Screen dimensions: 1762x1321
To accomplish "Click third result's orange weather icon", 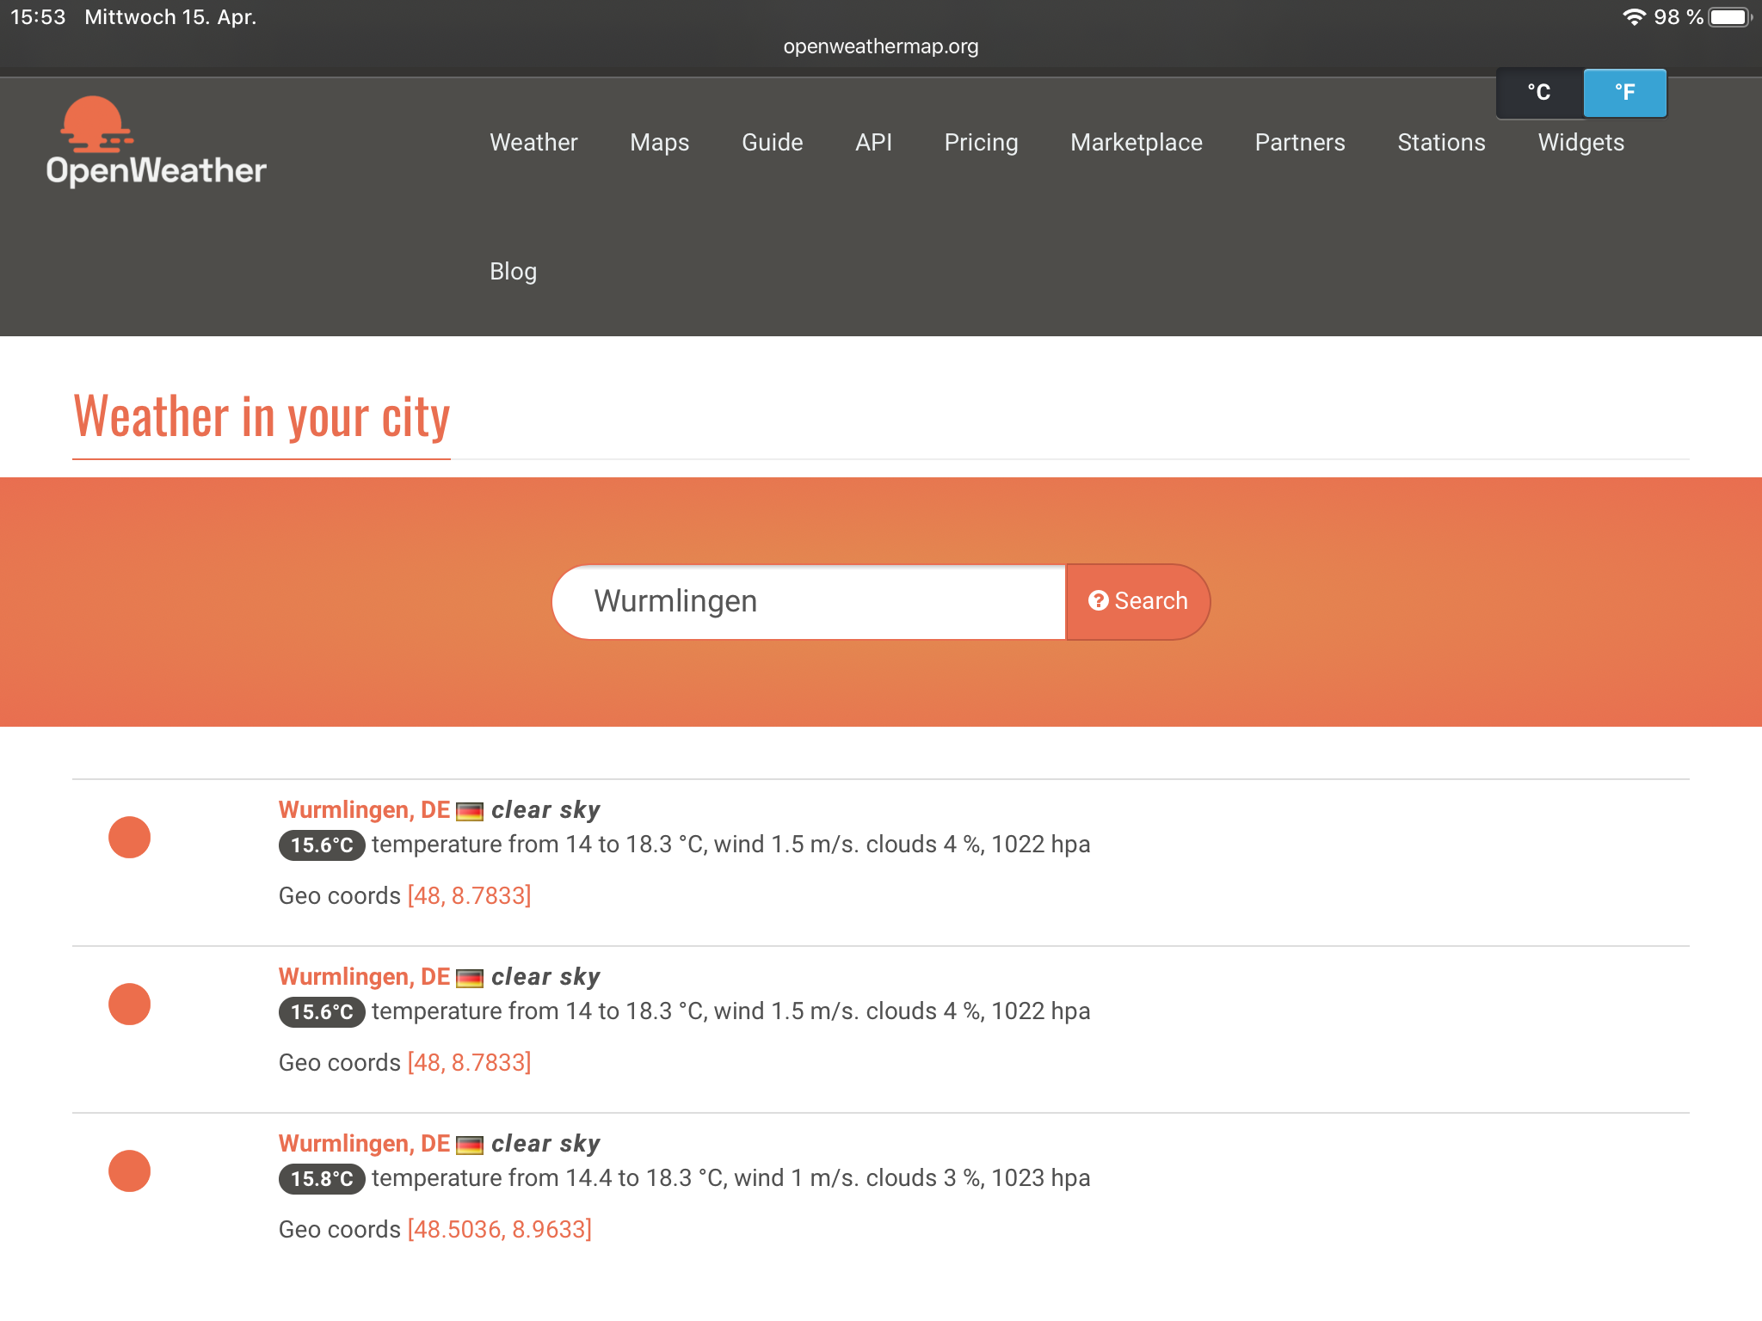I will [x=129, y=1171].
